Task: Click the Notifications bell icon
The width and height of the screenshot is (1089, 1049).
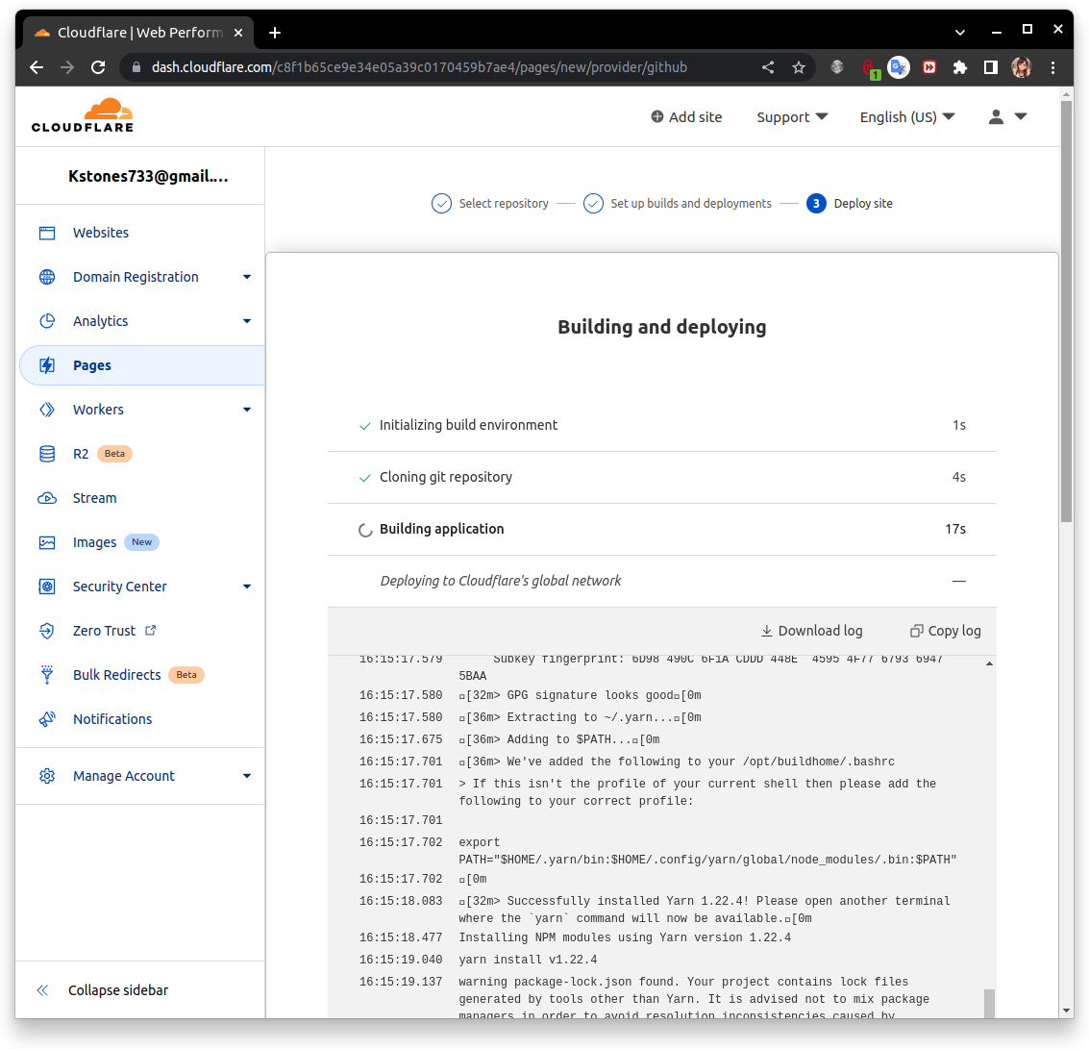Action: (x=47, y=718)
